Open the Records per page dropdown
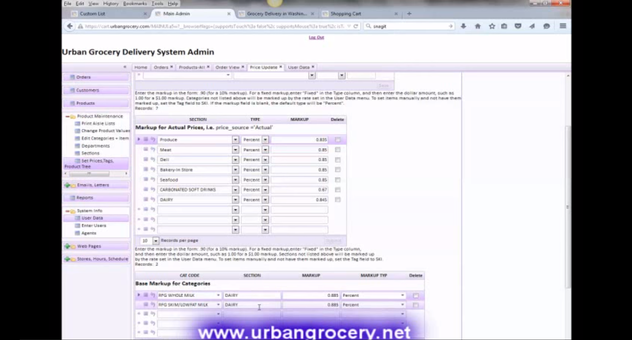This screenshot has width=632, height=340. [x=155, y=240]
